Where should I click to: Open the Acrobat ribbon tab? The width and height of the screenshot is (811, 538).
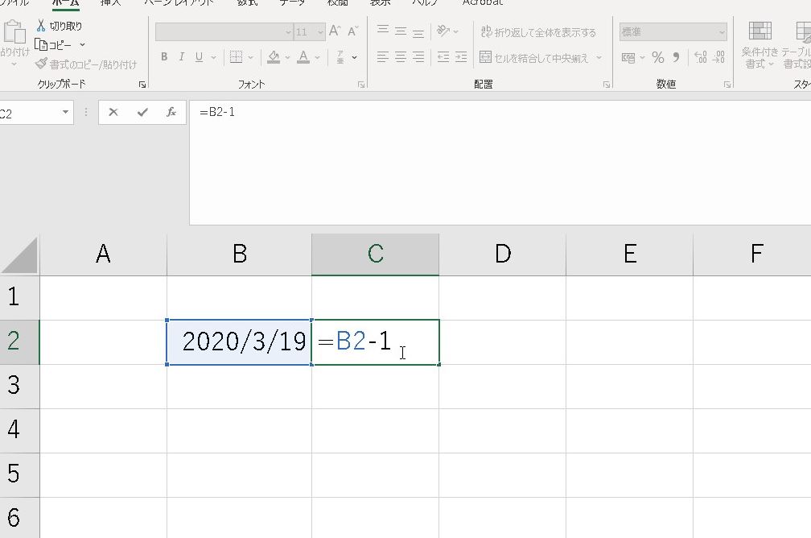[482, 2]
